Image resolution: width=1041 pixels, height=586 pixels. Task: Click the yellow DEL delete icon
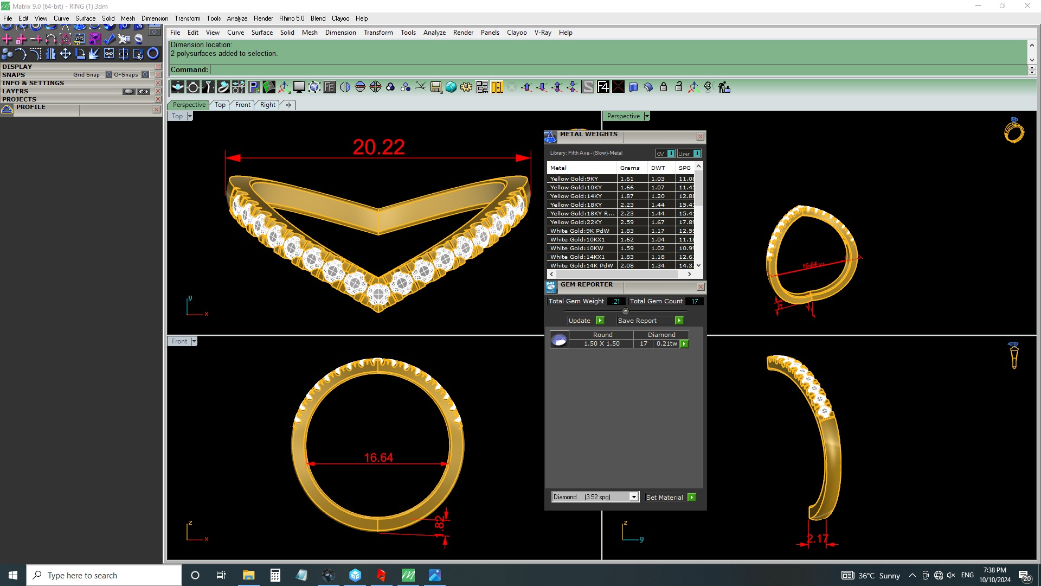(x=497, y=87)
